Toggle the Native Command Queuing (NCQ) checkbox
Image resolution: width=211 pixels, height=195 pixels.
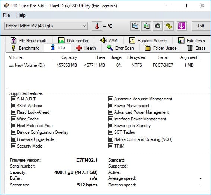111,139
